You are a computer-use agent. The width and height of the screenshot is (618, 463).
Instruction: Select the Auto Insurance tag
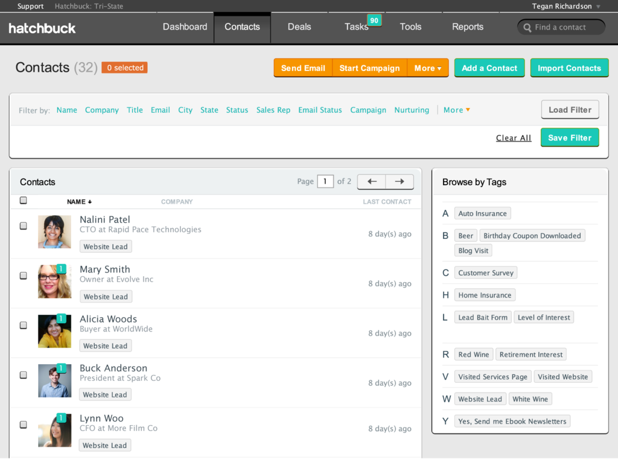click(x=482, y=213)
